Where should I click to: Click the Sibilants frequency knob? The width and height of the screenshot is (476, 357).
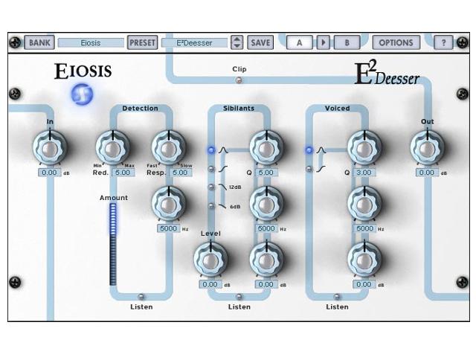pyautogui.click(x=266, y=204)
